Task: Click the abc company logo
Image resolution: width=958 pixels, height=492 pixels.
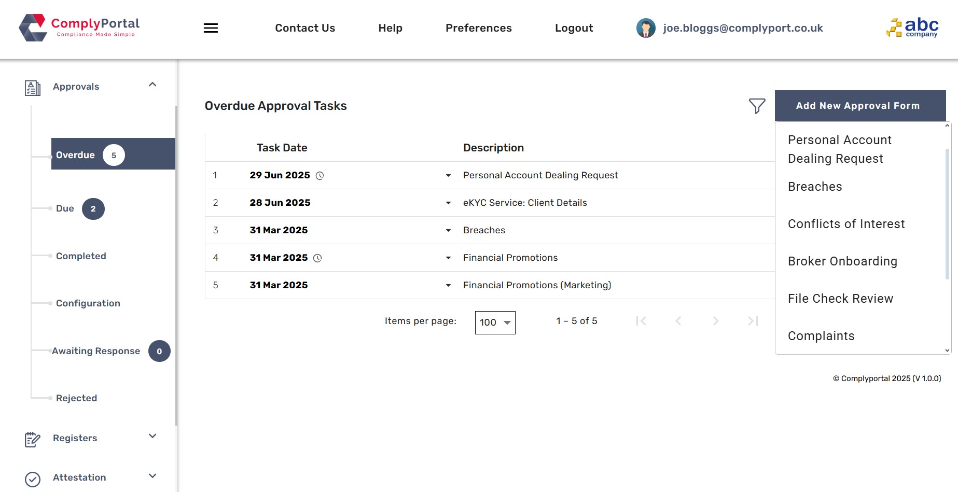Action: (x=912, y=28)
